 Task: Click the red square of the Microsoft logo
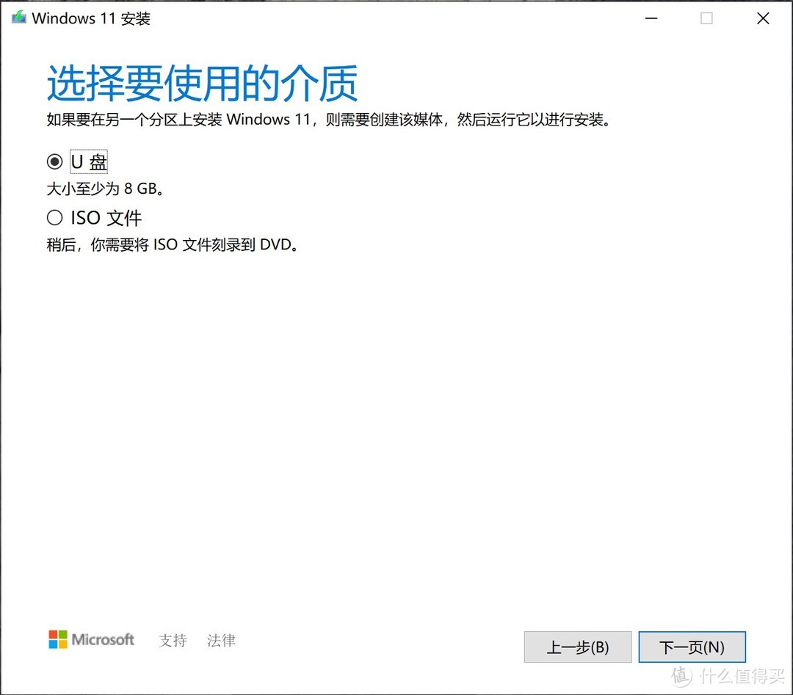click(54, 634)
